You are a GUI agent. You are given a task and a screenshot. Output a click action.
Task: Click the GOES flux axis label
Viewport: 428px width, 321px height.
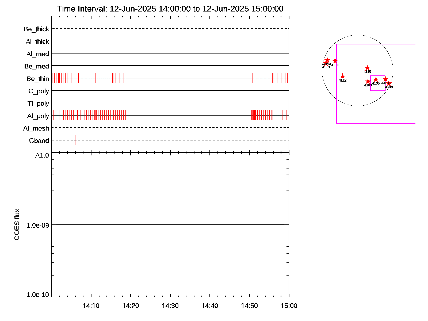[x=17, y=224]
